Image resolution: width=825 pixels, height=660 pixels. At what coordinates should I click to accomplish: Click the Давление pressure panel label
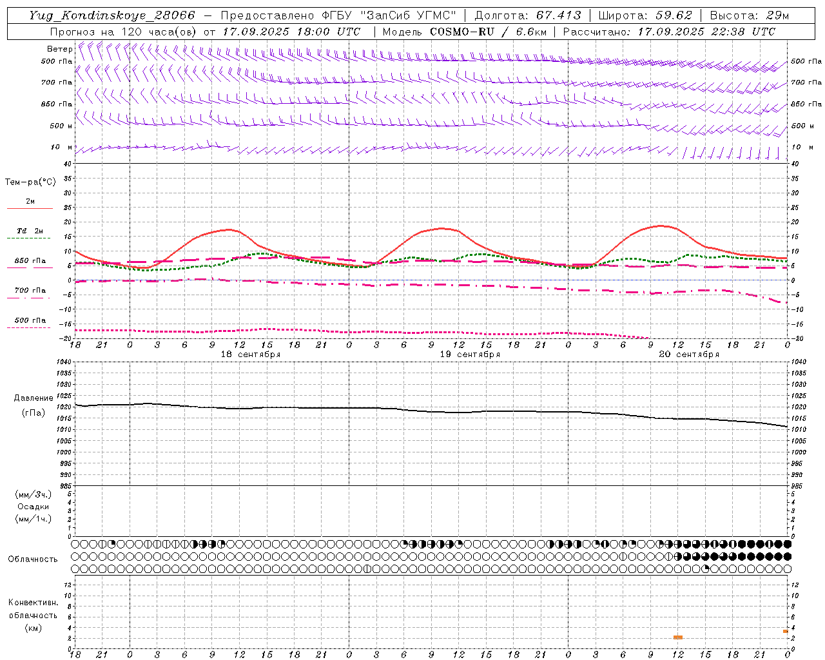point(34,398)
